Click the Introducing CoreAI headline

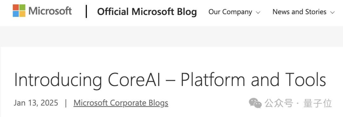(170, 80)
